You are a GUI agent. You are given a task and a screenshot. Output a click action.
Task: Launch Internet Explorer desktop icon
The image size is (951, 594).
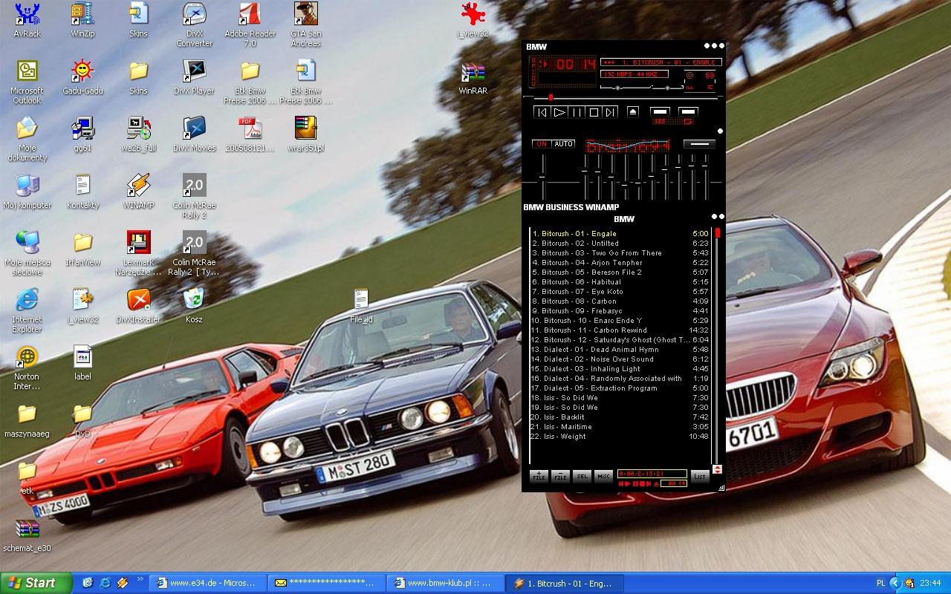pos(27,310)
